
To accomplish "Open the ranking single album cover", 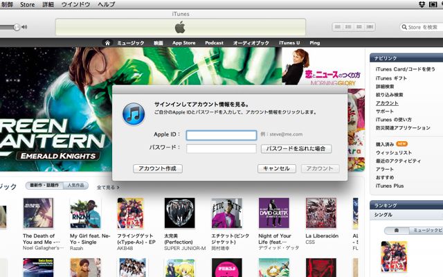I will click(394, 256).
